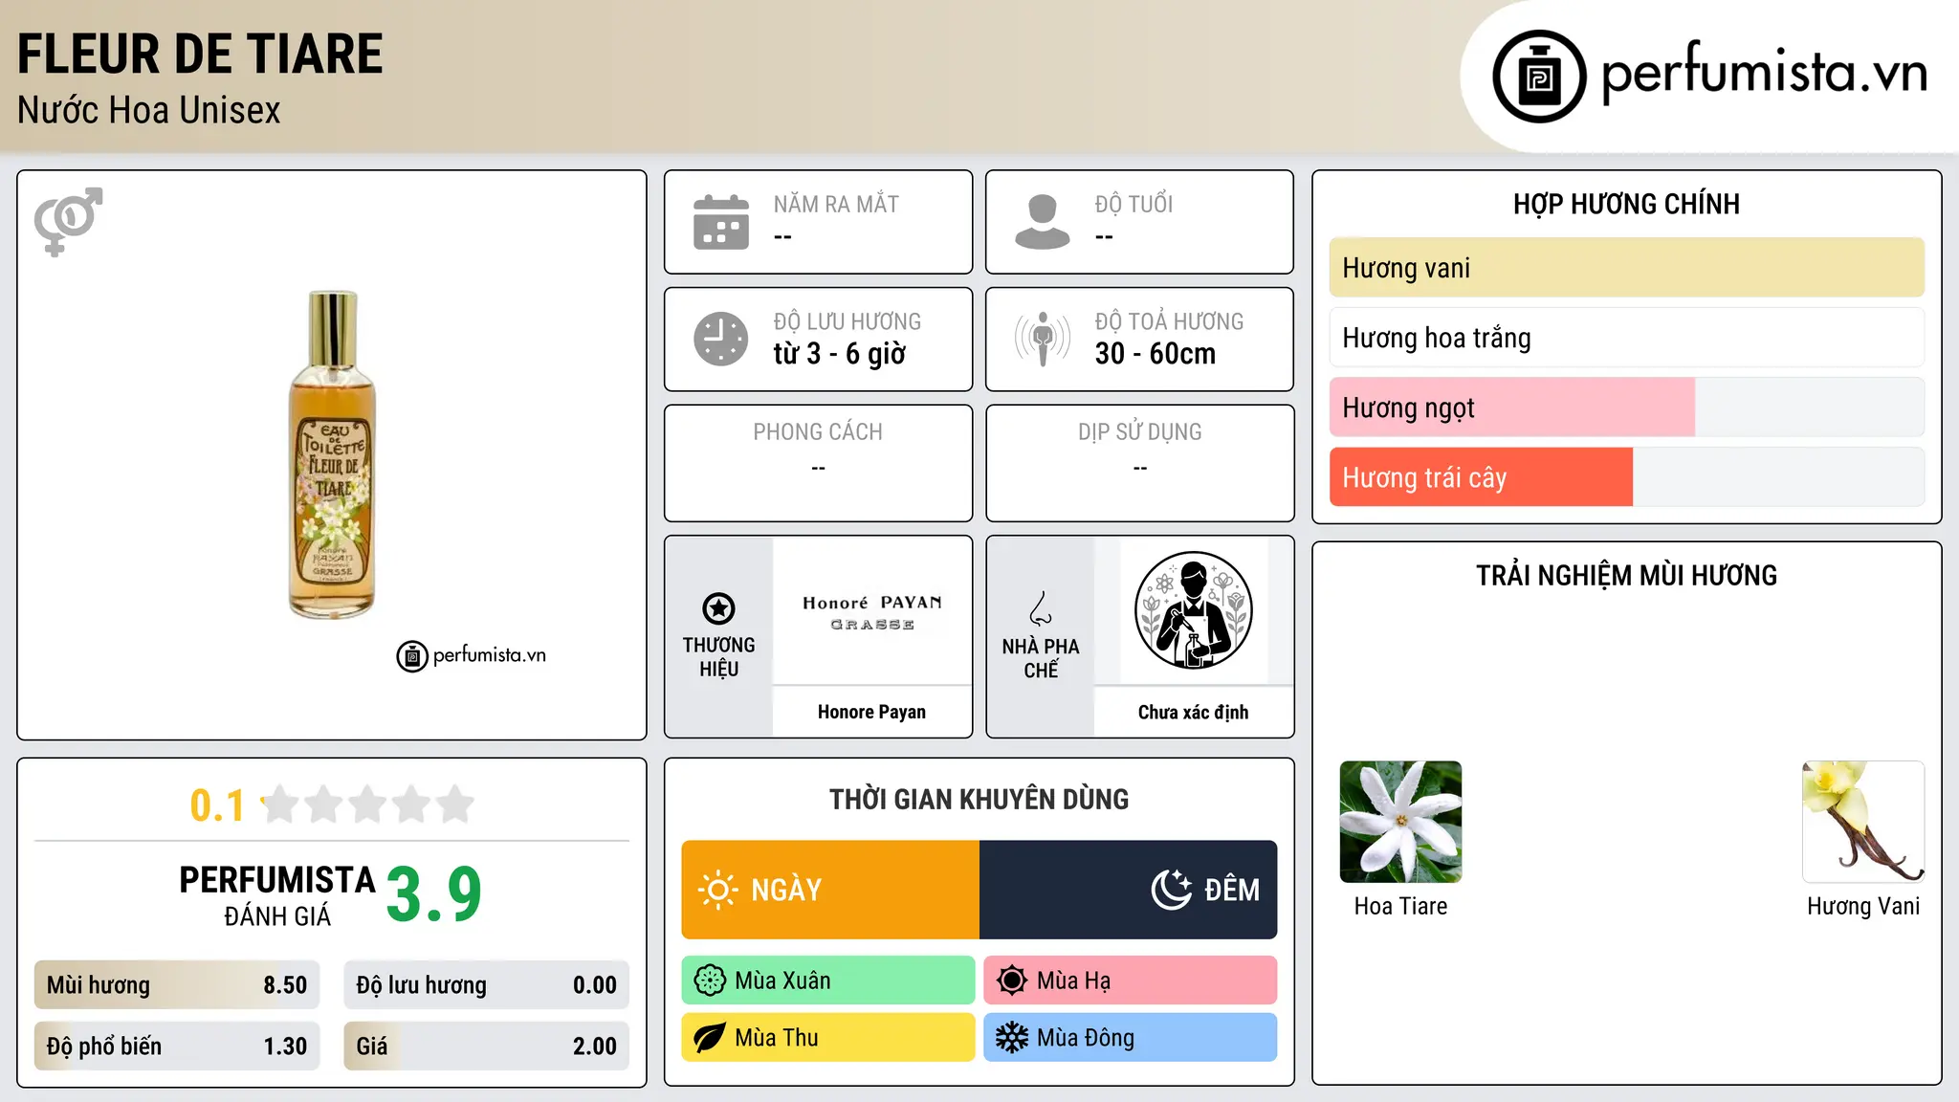Screen dimensions: 1959x1102
Task: Click the winter snowflake icon
Action: [1012, 1038]
